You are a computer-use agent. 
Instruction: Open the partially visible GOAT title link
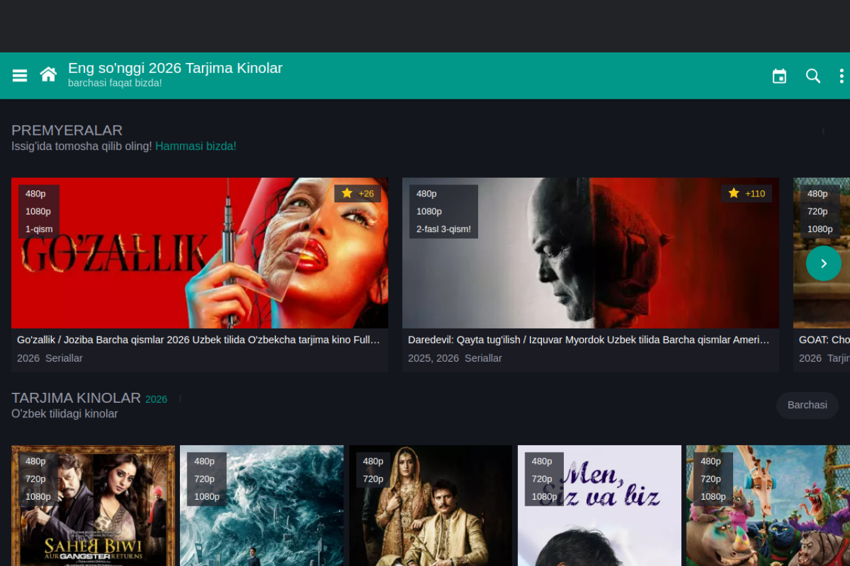(824, 340)
